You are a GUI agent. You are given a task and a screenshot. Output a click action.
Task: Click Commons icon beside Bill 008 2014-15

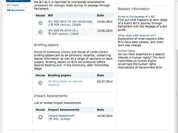40,23
